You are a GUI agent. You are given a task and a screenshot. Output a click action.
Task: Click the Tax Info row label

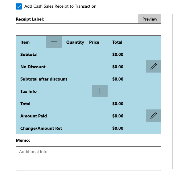pos(28,91)
